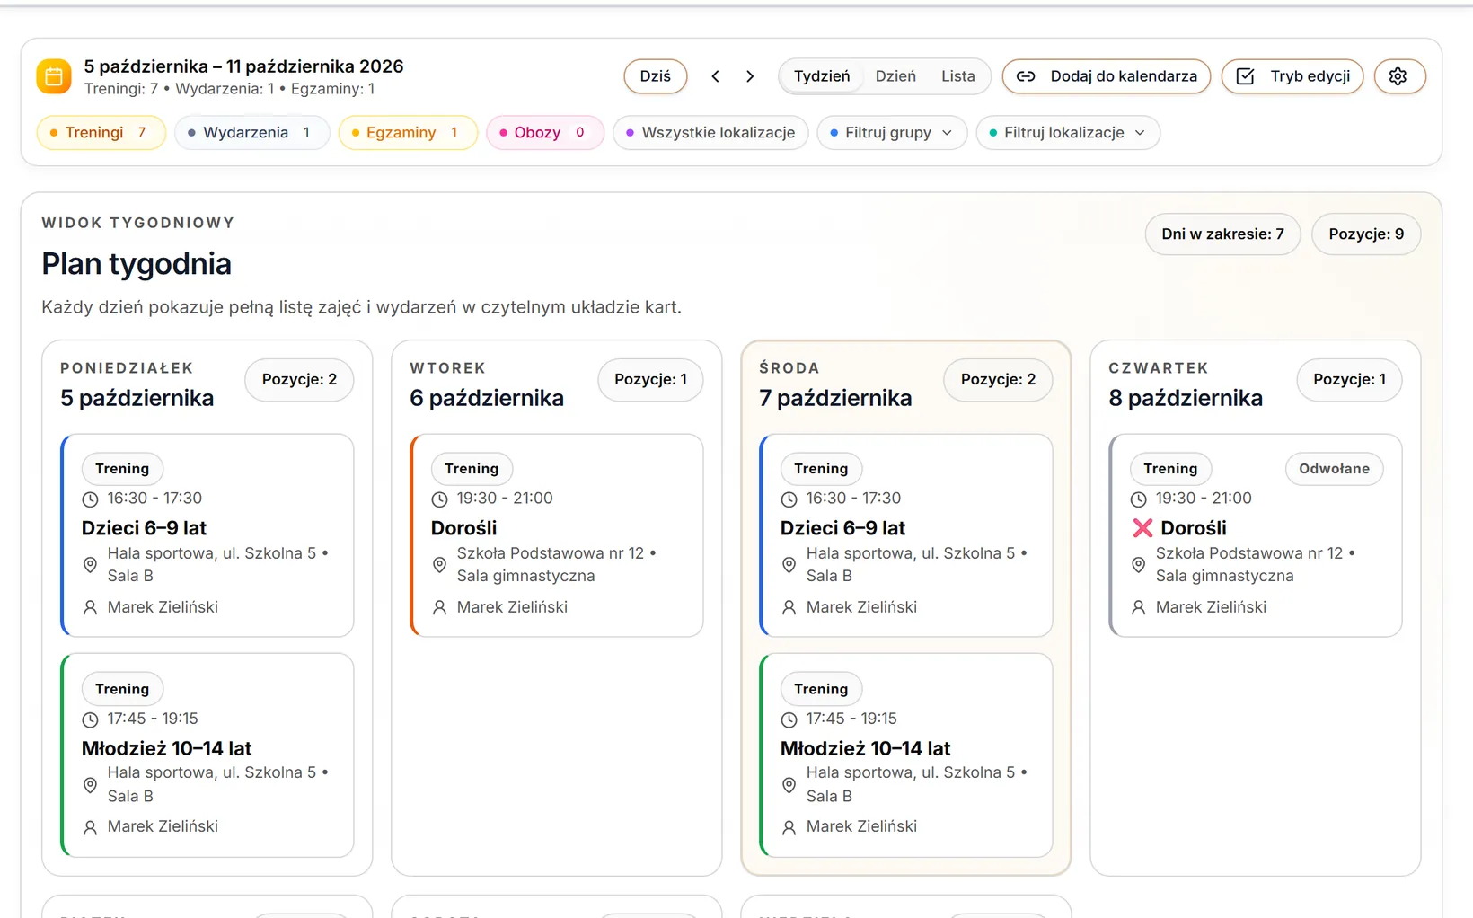
Task: Click red X cancelled icon by Dorośli
Action: pos(1142,528)
